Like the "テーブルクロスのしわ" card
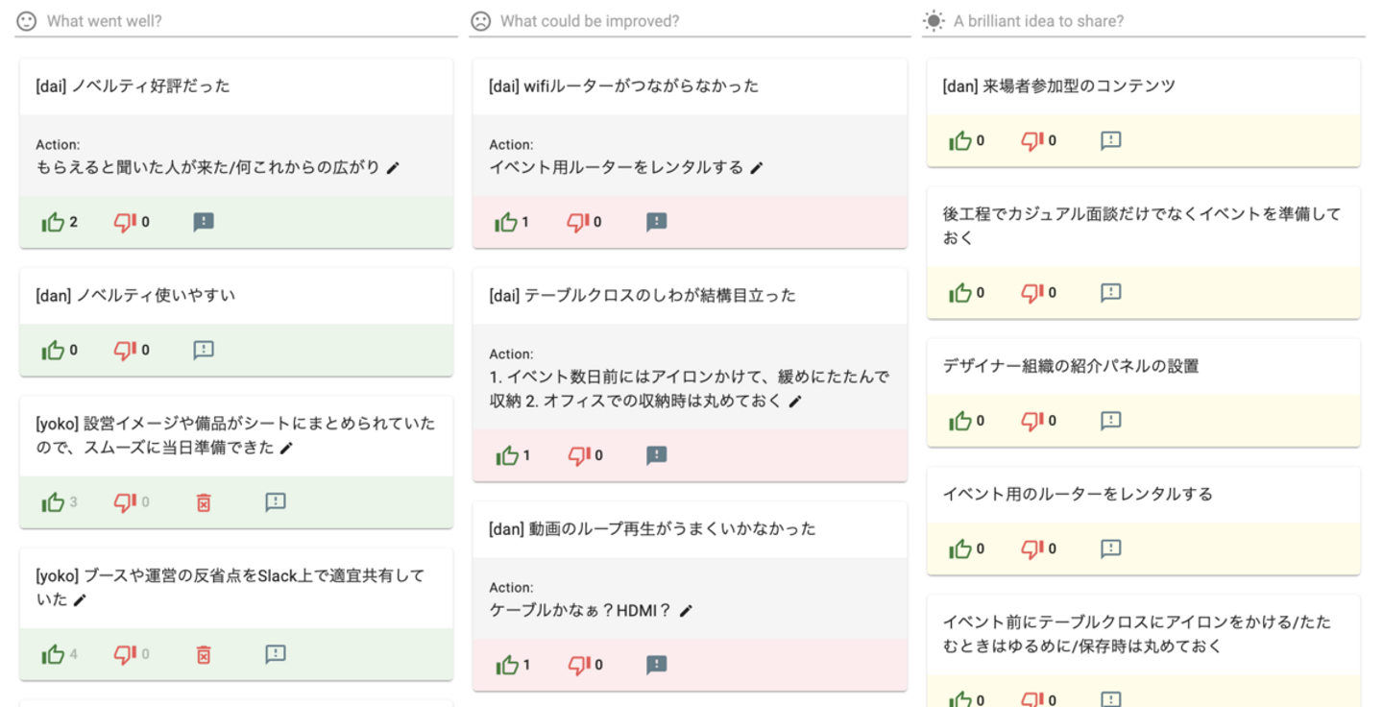 click(507, 456)
